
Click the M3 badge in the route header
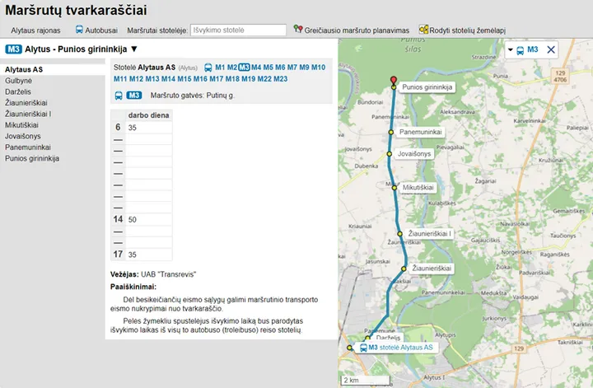pos(14,49)
